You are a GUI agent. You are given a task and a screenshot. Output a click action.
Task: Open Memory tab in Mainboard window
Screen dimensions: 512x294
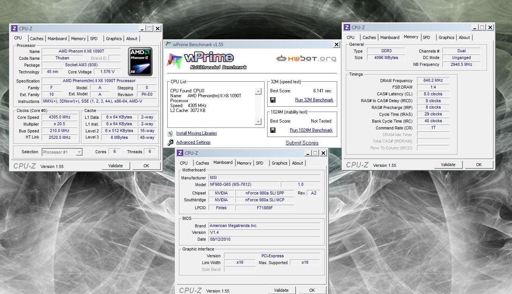click(244, 163)
